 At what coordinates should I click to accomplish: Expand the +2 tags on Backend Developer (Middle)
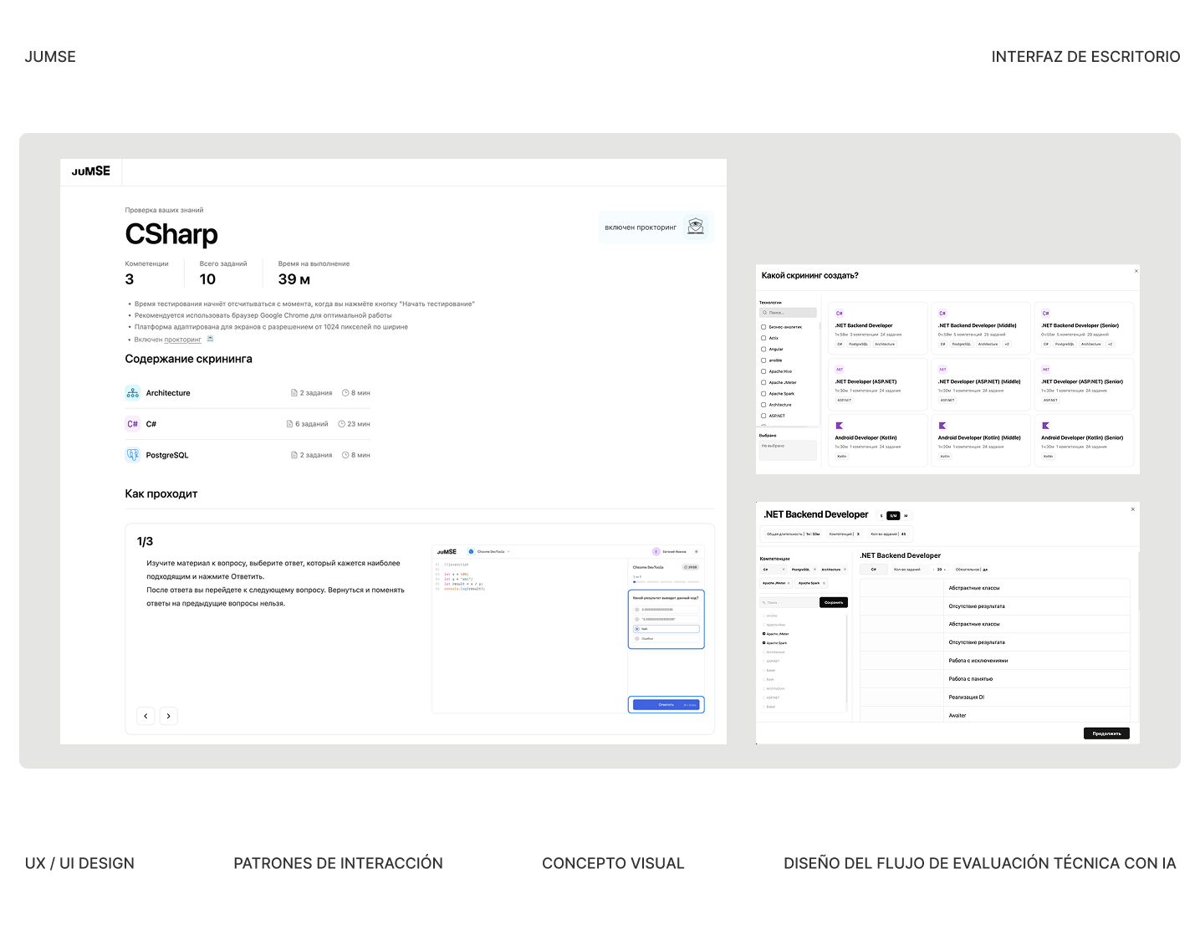pyautogui.click(x=1007, y=344)
